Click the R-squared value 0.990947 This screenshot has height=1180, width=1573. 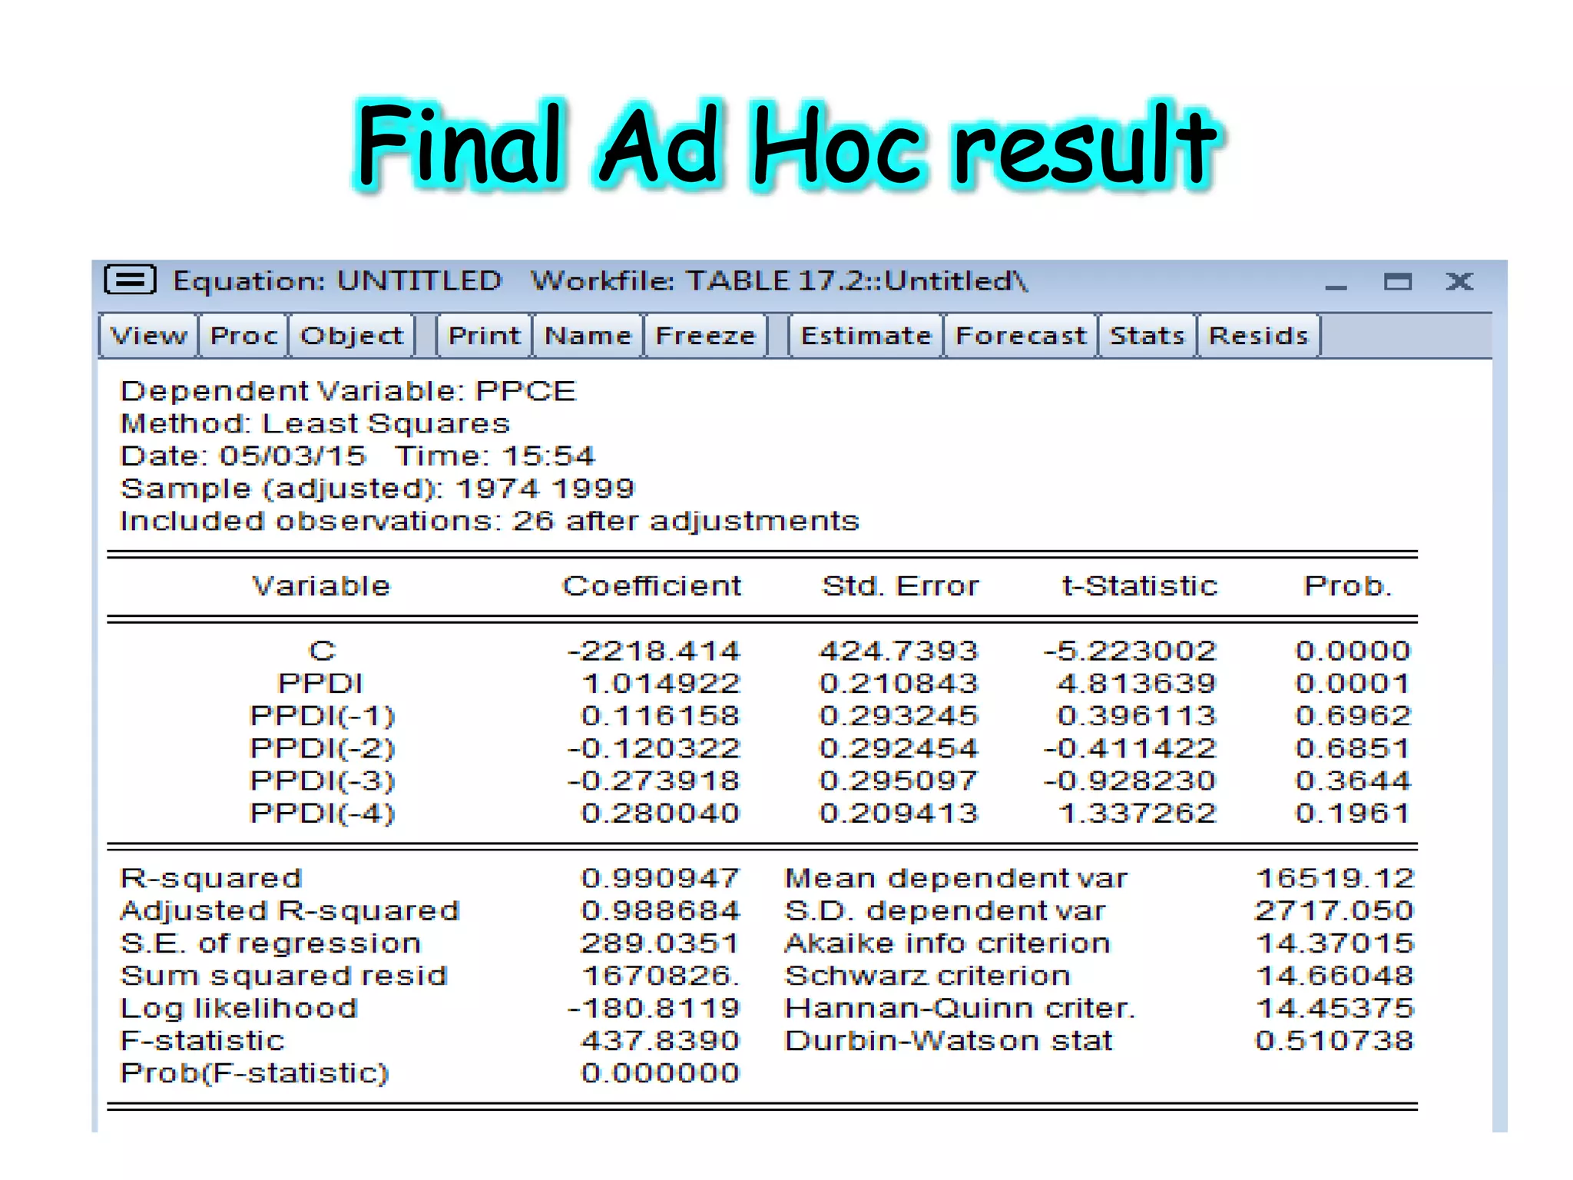(660, 878)
